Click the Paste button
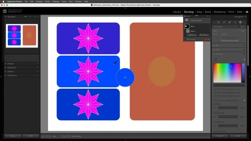The height and width of the screenshot is (141, 251). [31, 136]
